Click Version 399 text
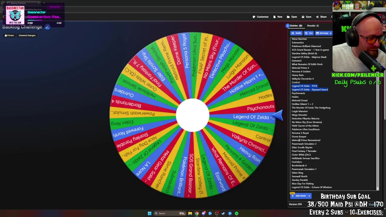The width and height of the screenshot is (386, 217). pos(295,204)
